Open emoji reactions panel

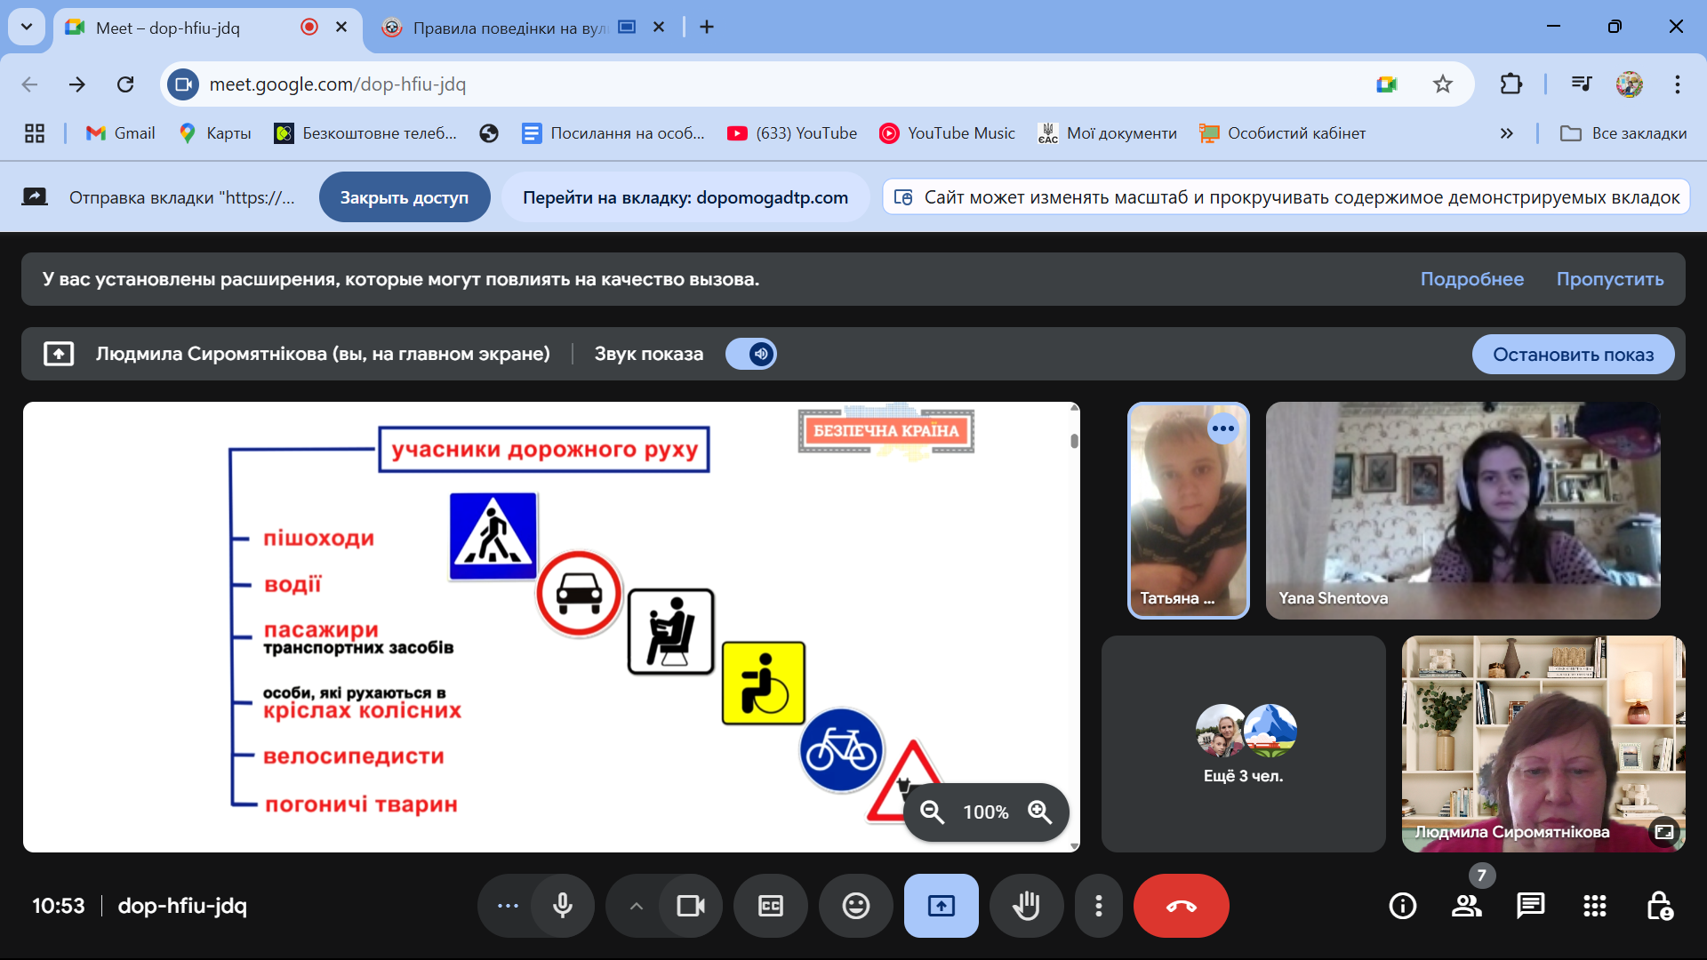856,906
